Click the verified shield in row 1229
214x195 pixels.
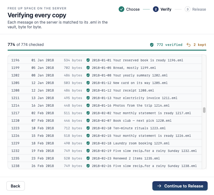point(88,143)
